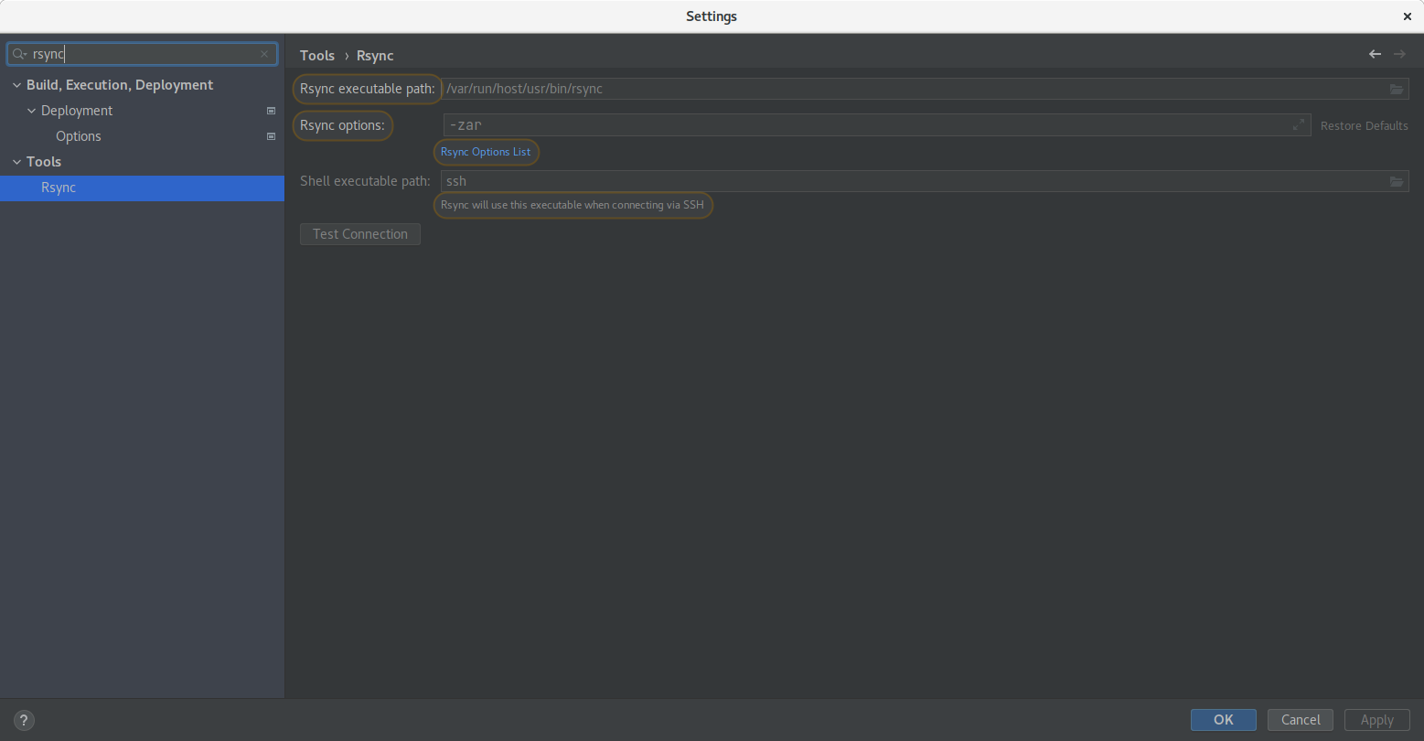Click the expand icon inside Rsync options field
The width and height of the screenshot is (1424, 741).
tap(1298, 124)
